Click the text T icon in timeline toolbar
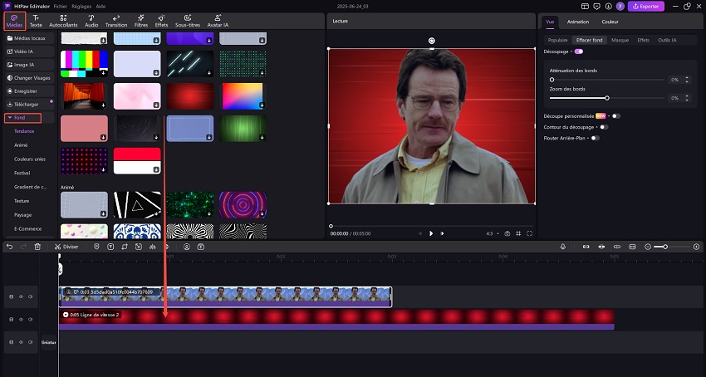Screen dimensions: 706x377 coord(110,247)
